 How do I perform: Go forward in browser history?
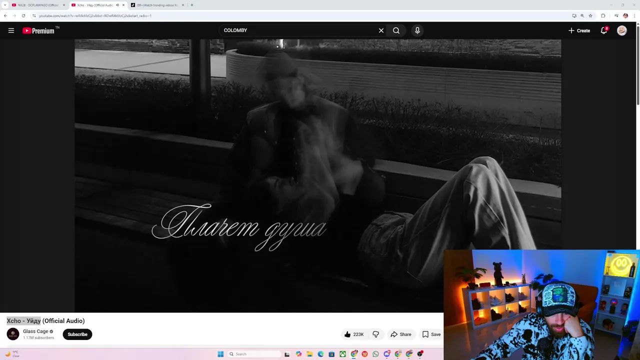click(14, 15)
